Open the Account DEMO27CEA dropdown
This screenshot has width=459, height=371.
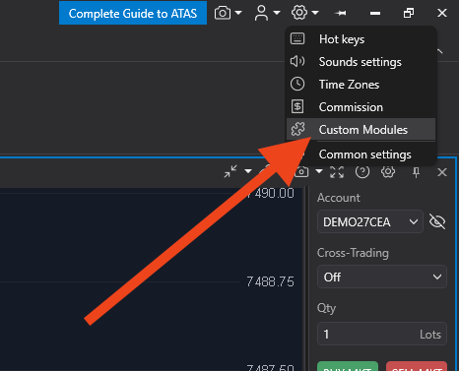tap(370, 221)
